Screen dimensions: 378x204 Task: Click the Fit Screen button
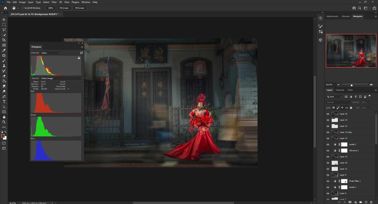[64, 8]
